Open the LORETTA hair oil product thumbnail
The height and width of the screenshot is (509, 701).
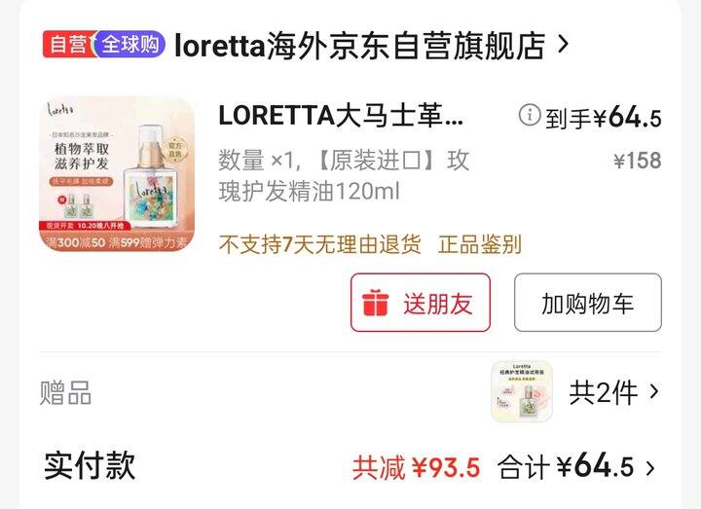pyautogui.click(x=117, y=174)
